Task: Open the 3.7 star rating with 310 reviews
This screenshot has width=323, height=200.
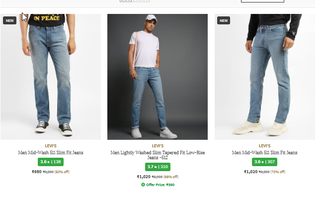Action: (x=158, y=167)
